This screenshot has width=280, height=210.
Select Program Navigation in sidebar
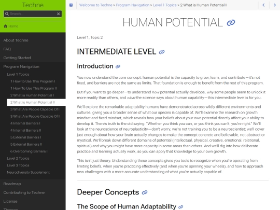(x=21, y=66)
